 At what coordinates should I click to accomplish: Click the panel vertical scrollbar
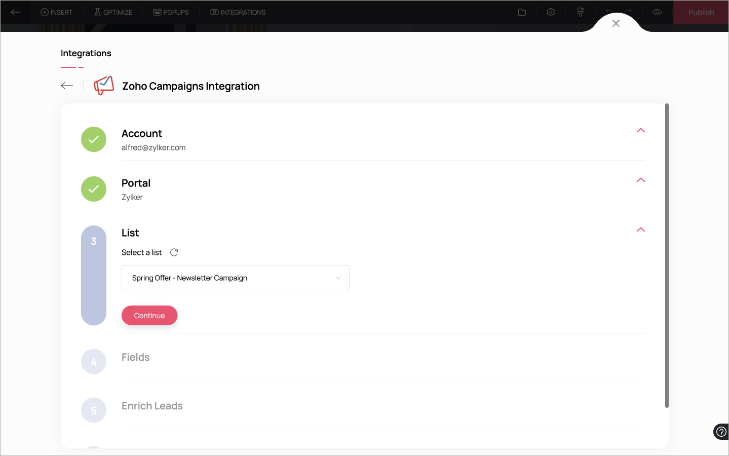[667, 255]
